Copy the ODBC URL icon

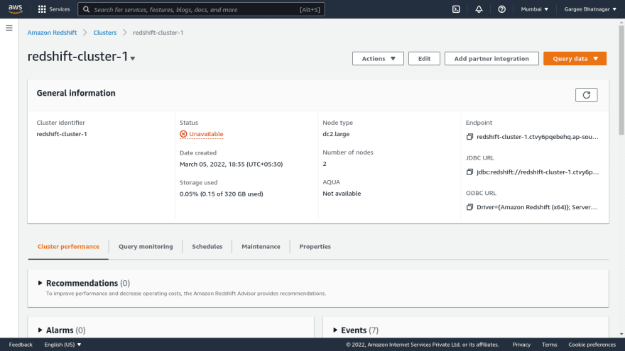(x=469, y=208)
